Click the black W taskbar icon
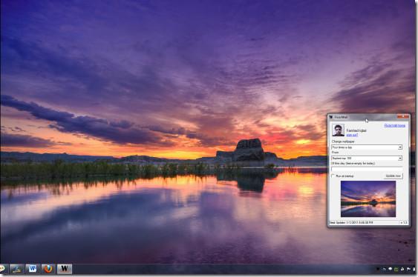 65,269
